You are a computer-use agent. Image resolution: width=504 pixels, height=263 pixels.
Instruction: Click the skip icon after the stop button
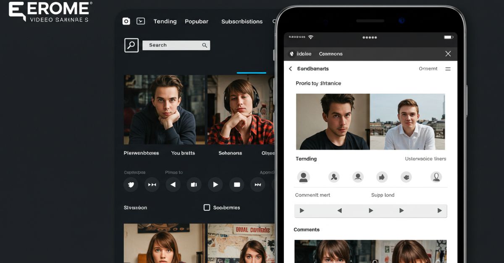[x=257, y=184]
